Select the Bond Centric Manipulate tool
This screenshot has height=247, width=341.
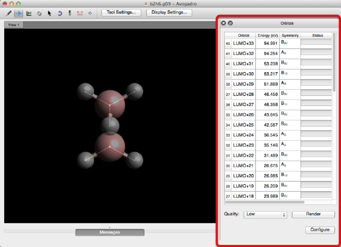pos(29,13)
